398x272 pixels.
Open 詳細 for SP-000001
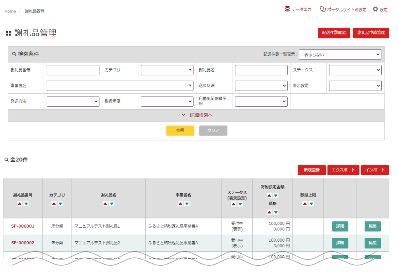pyautogui.click(x=340, y=226)
